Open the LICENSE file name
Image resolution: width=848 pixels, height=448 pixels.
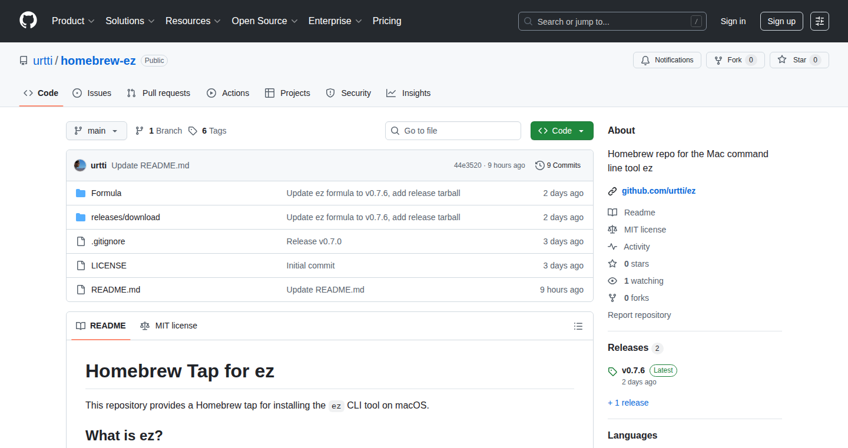pyautogui.click(x=109, y=266)
